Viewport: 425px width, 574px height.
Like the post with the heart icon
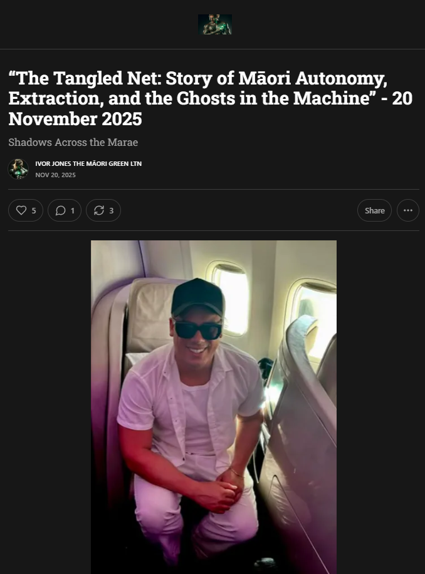point(21,210)
